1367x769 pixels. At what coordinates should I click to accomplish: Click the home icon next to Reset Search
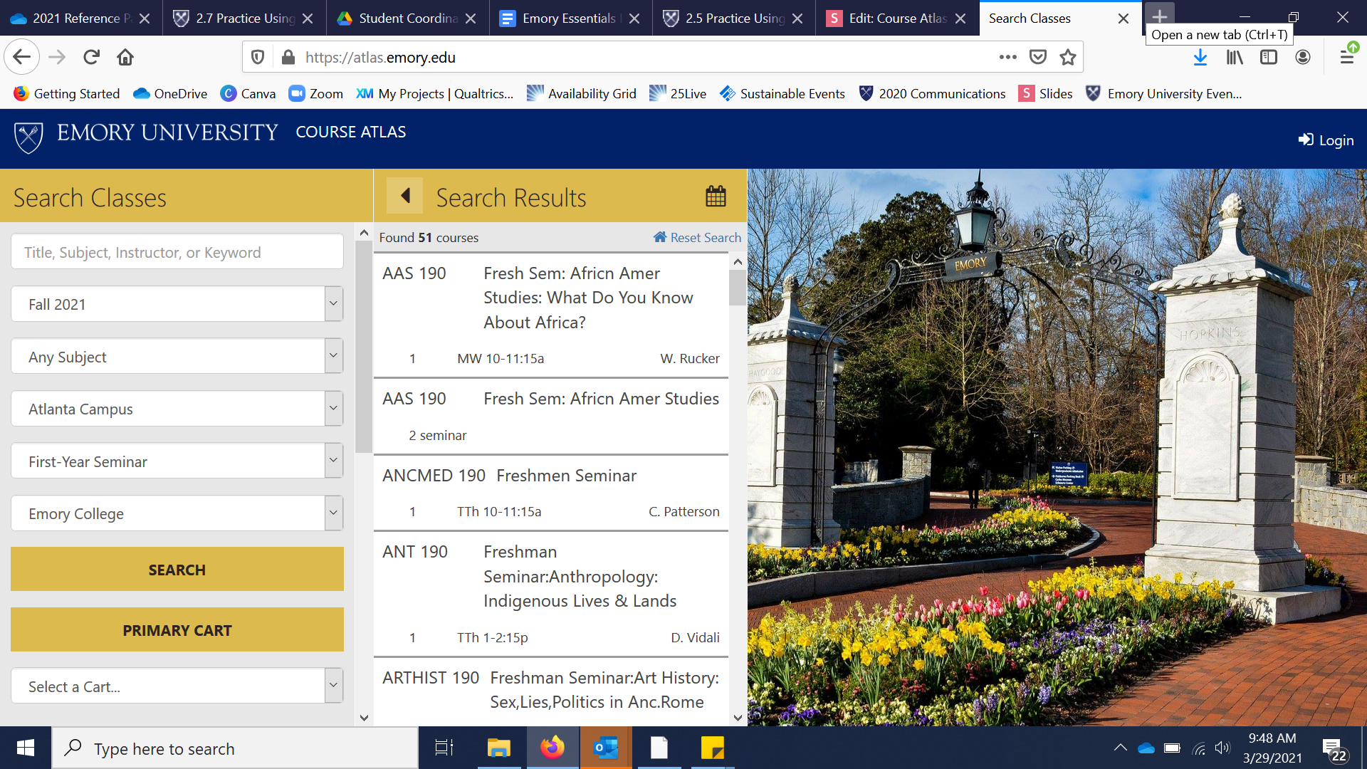(x=660, y=237)
